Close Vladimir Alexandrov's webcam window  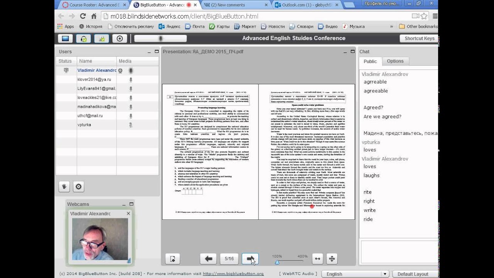pos(128,213)
